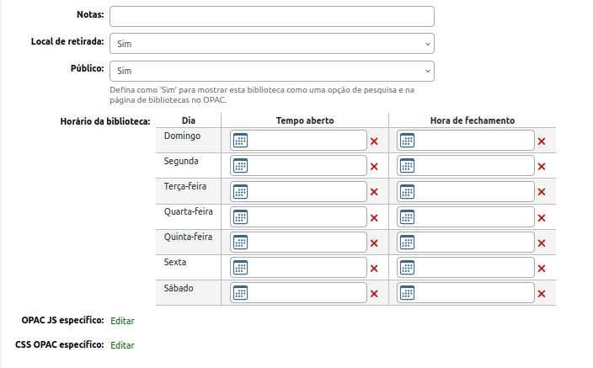Viewport: 593px width, 368px height.
Task: Clear Quarta-feira closing time with red X
Action: tap(542, 218)
